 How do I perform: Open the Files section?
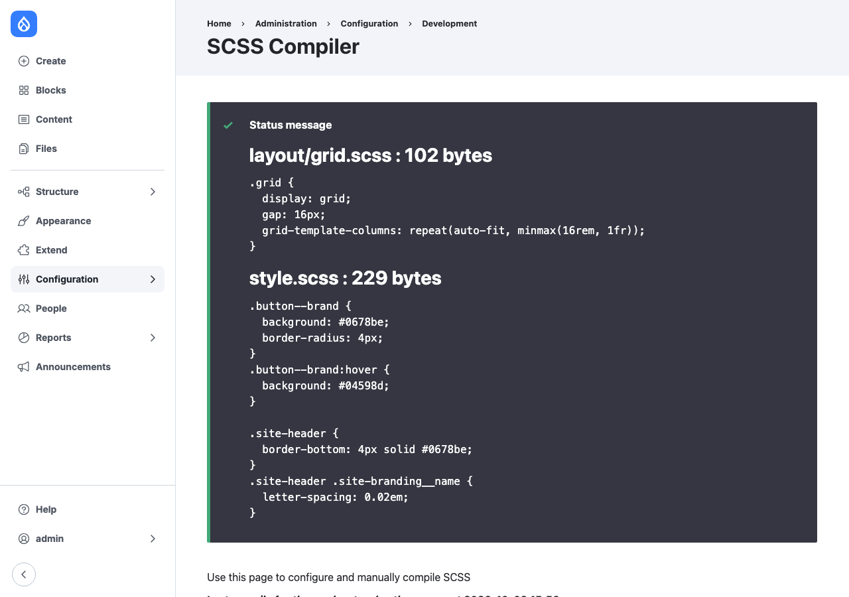[88, 149]
